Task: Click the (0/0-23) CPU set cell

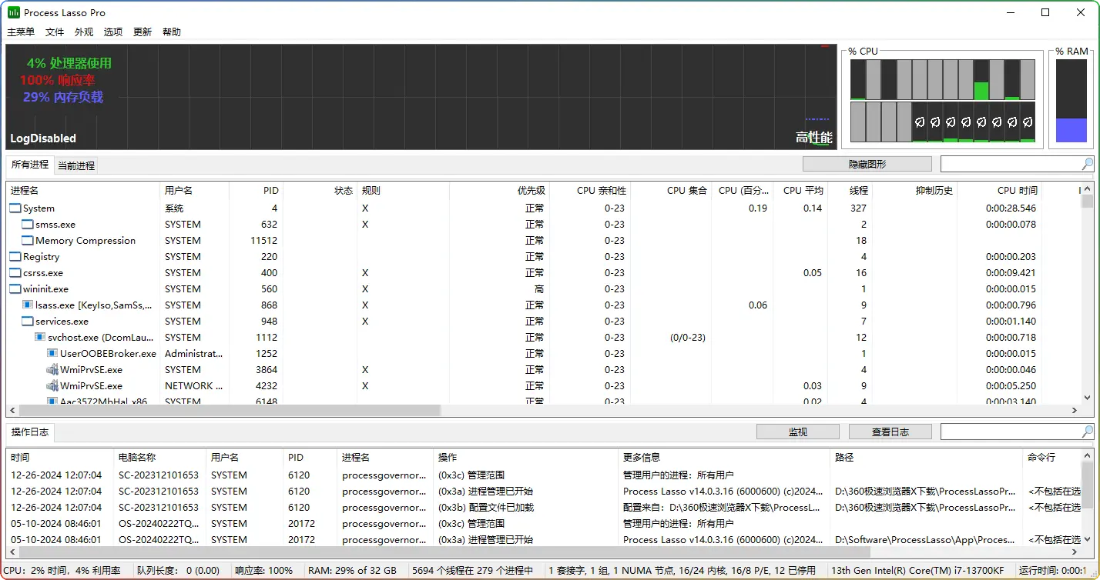Action: click(688, 338)
